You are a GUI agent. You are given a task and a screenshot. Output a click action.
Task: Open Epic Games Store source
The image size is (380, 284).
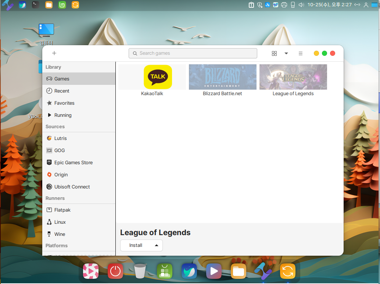click(x=73, y=162)
